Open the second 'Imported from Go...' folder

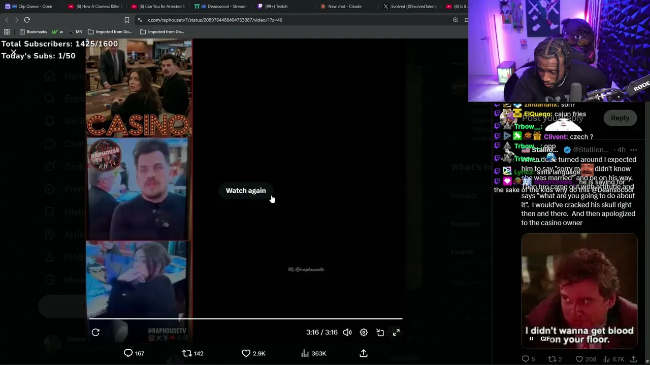tap(161, 31)
